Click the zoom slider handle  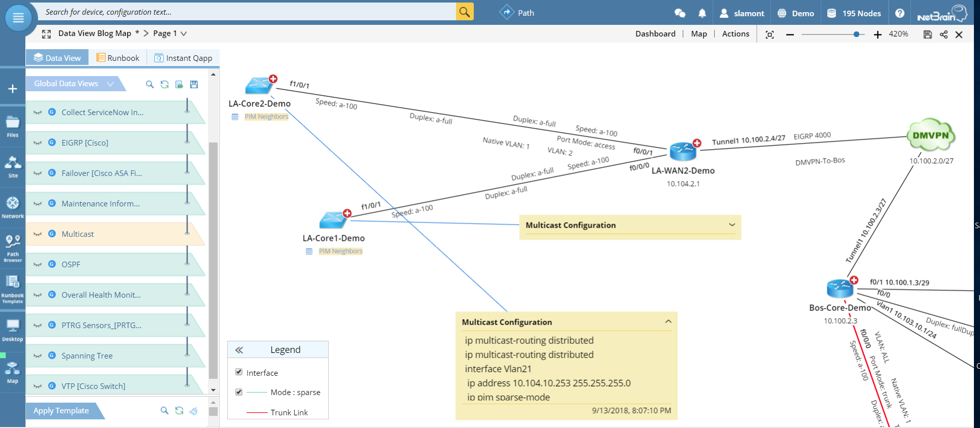[856, 34]
